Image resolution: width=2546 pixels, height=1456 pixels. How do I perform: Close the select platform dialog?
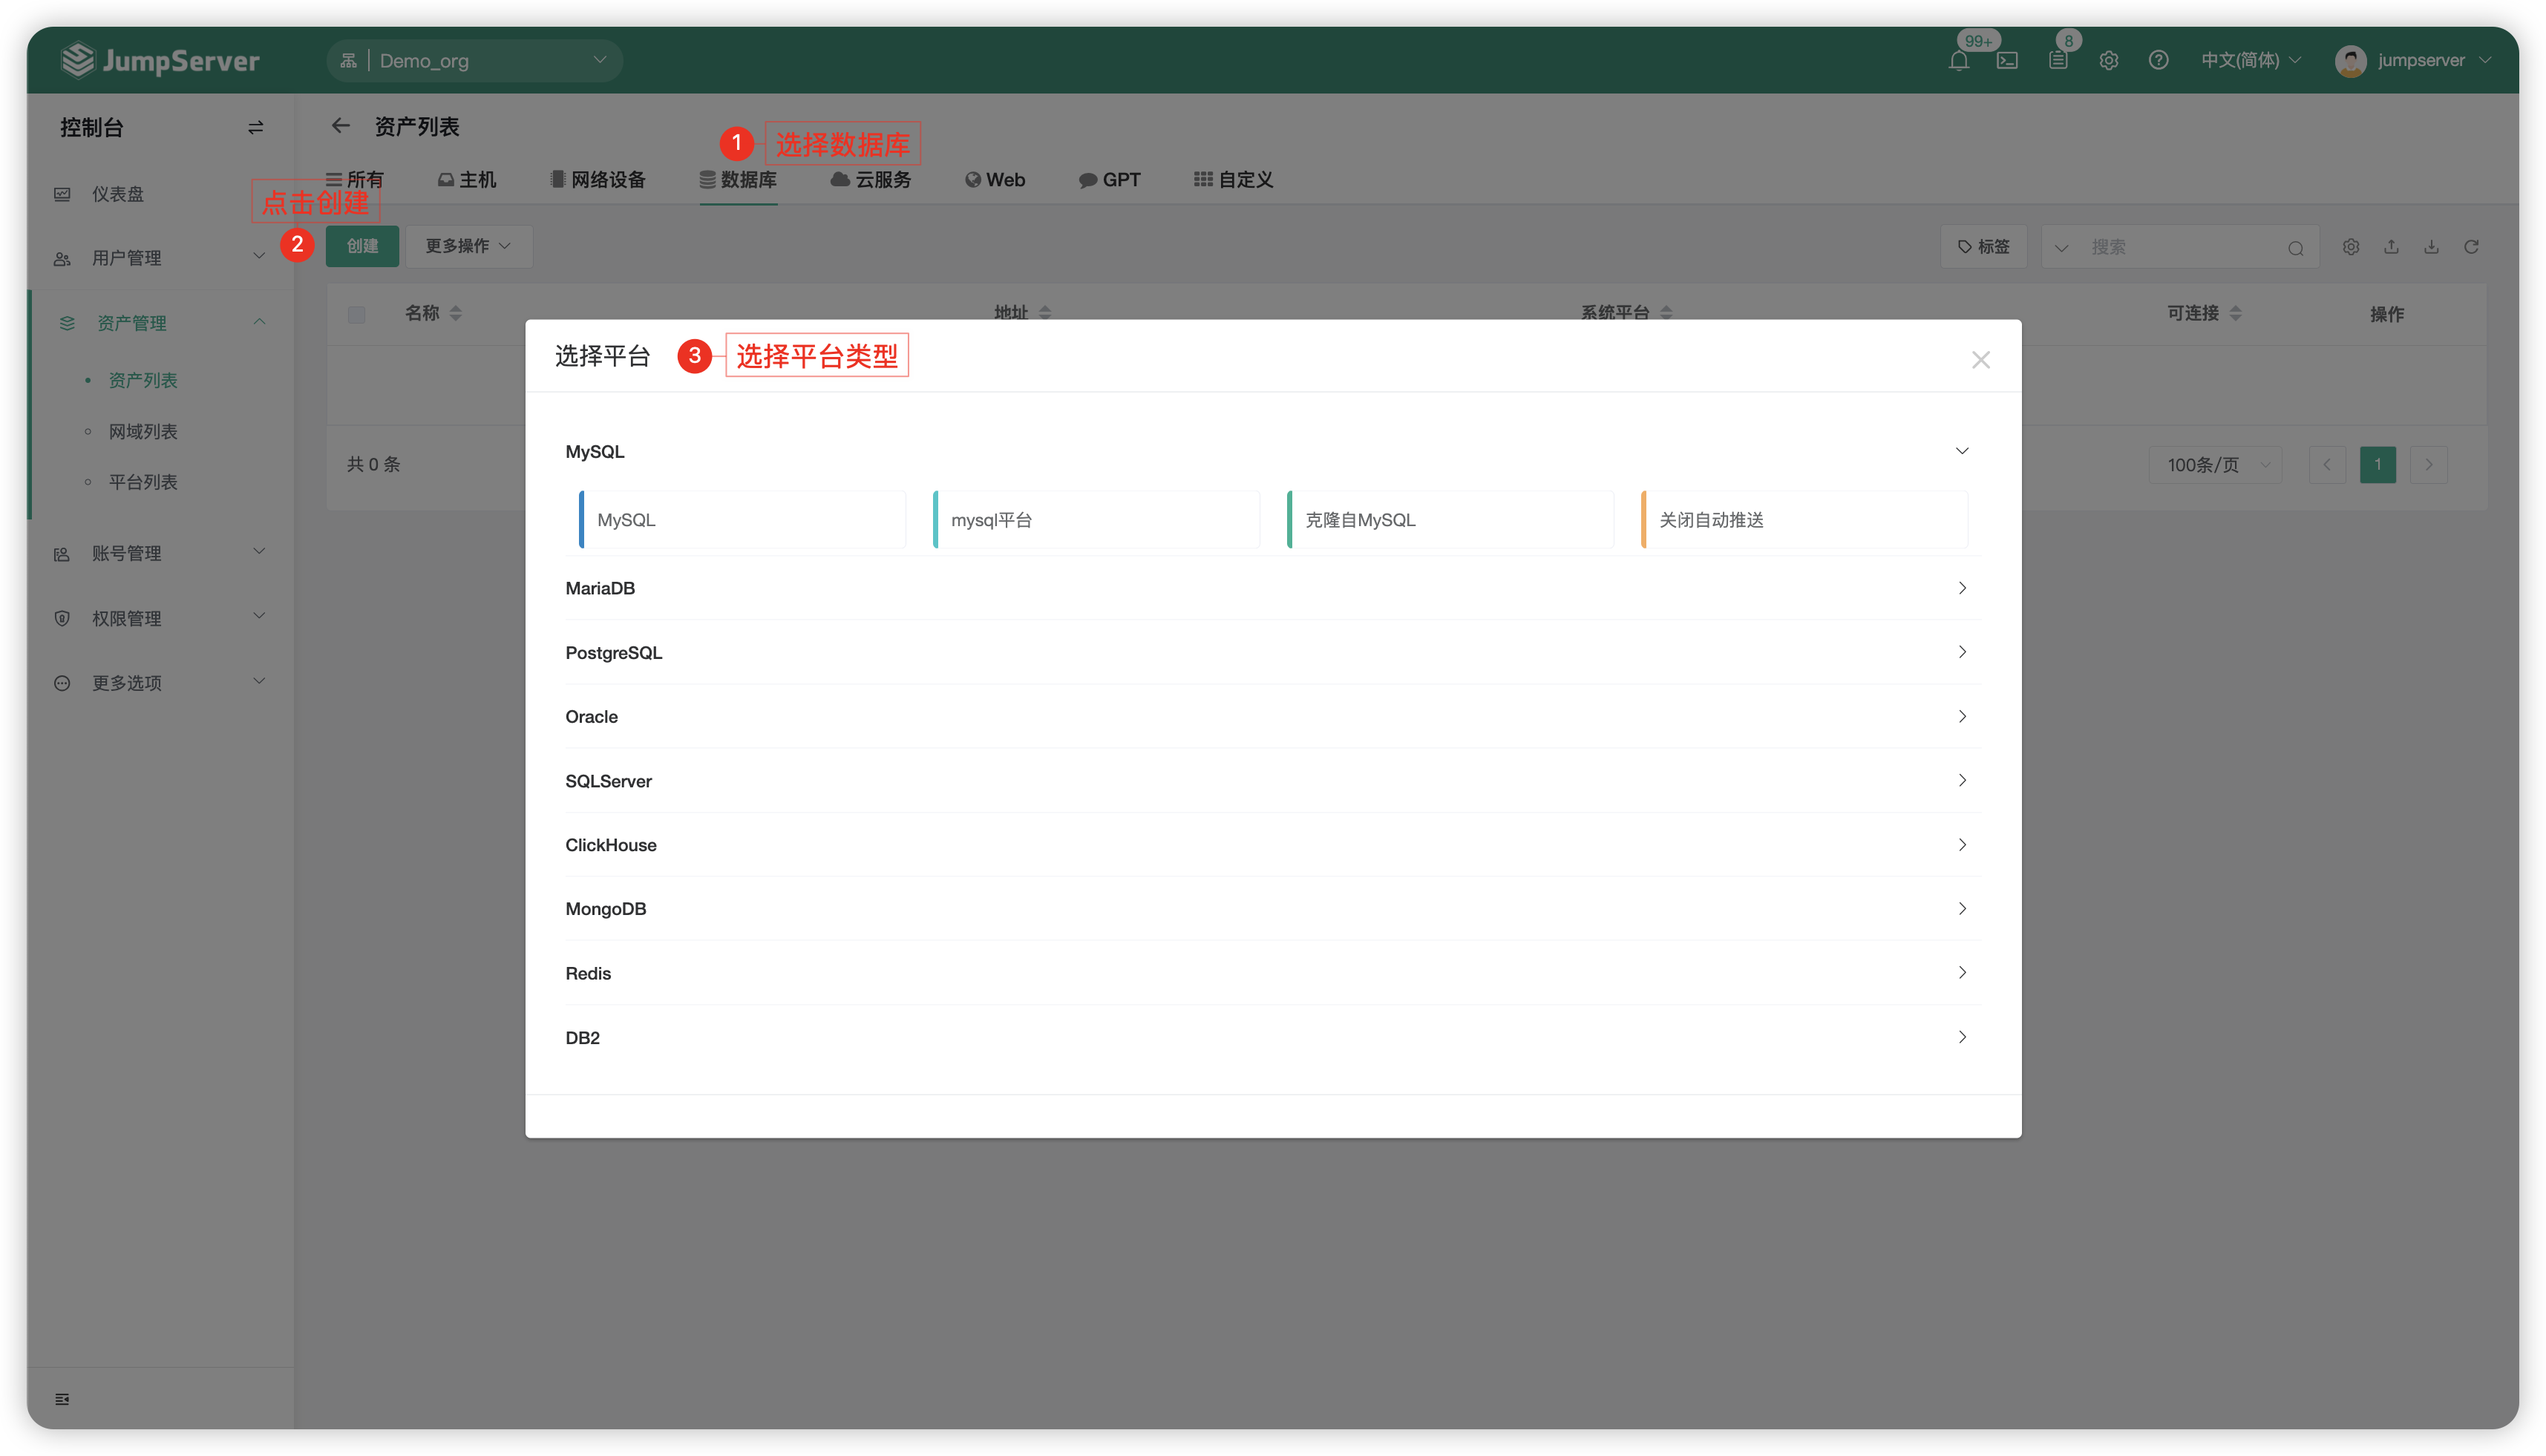click(x=1981, y=360)
